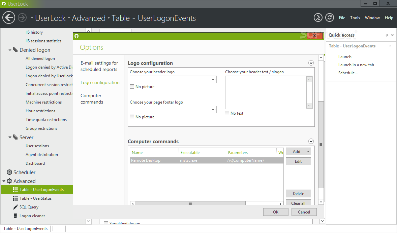Select Logo configuration in Options sidebar
This screenshot has width=397, height=233.
pos(100,82)
